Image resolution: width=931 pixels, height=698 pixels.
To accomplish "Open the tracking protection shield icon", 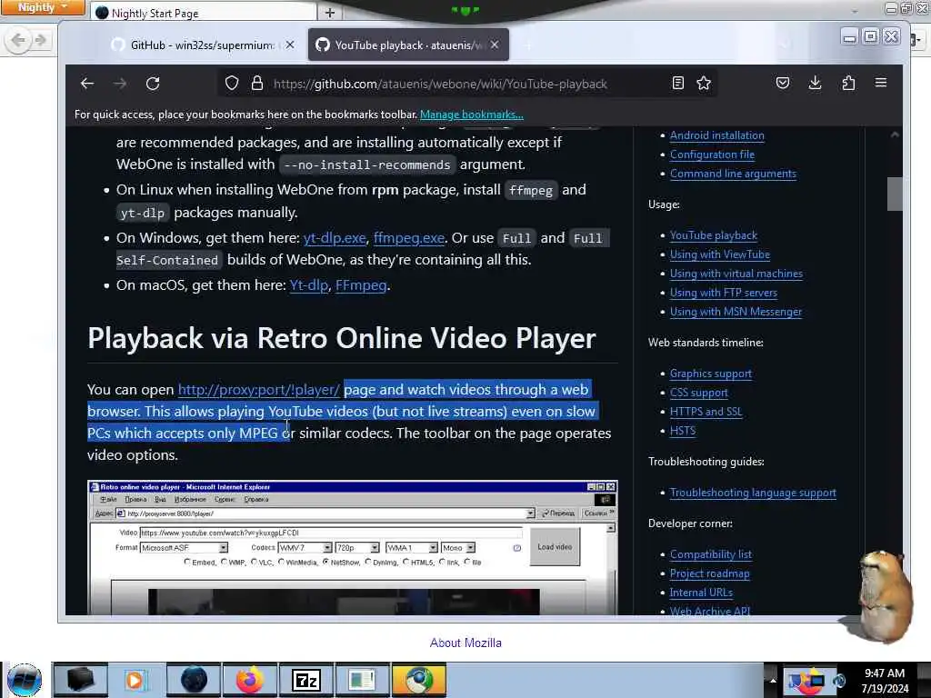I will [232, 83].
